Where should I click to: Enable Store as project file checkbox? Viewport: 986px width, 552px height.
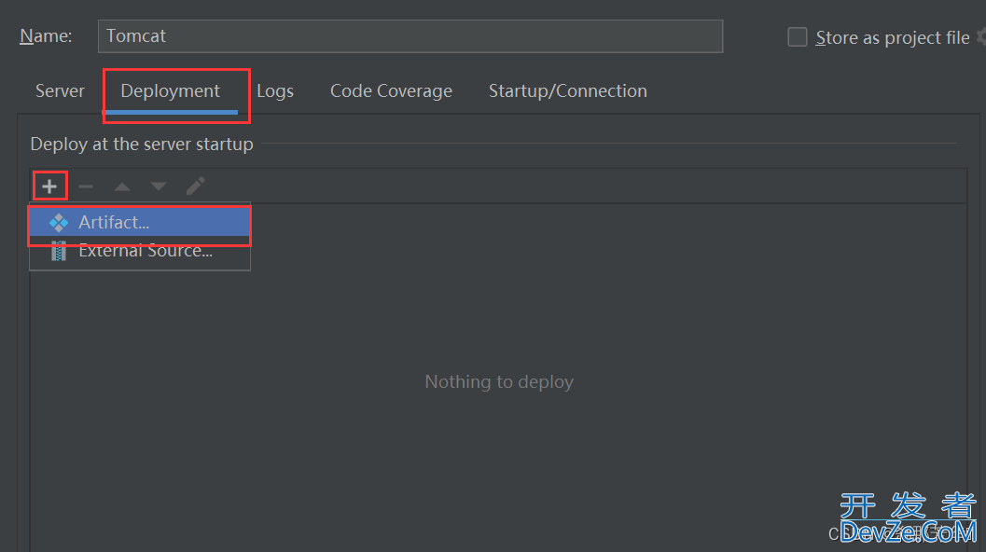(x=798, y=37)
